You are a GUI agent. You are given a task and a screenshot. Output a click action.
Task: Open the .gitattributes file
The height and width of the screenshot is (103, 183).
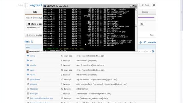(35, 80)
